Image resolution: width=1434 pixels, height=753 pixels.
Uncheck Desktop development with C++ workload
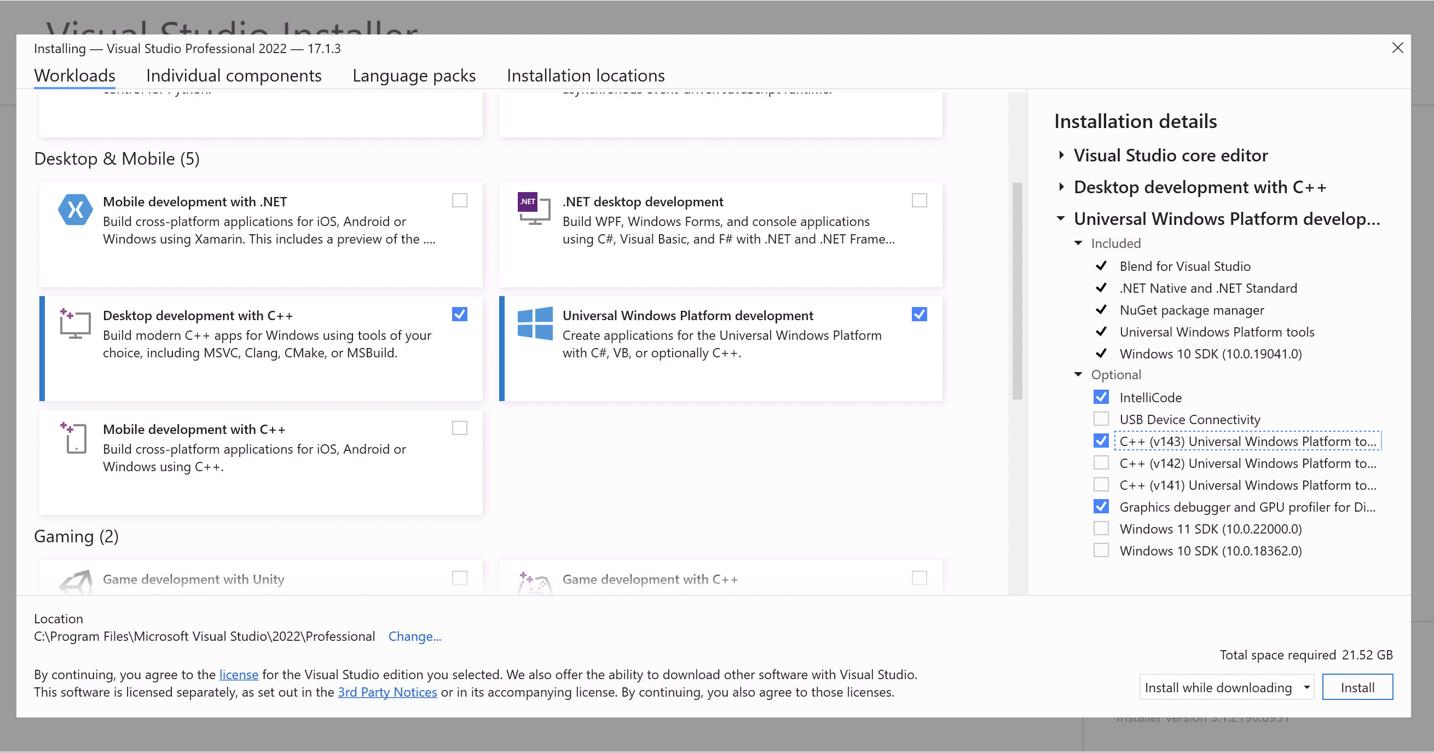point(459,315)
